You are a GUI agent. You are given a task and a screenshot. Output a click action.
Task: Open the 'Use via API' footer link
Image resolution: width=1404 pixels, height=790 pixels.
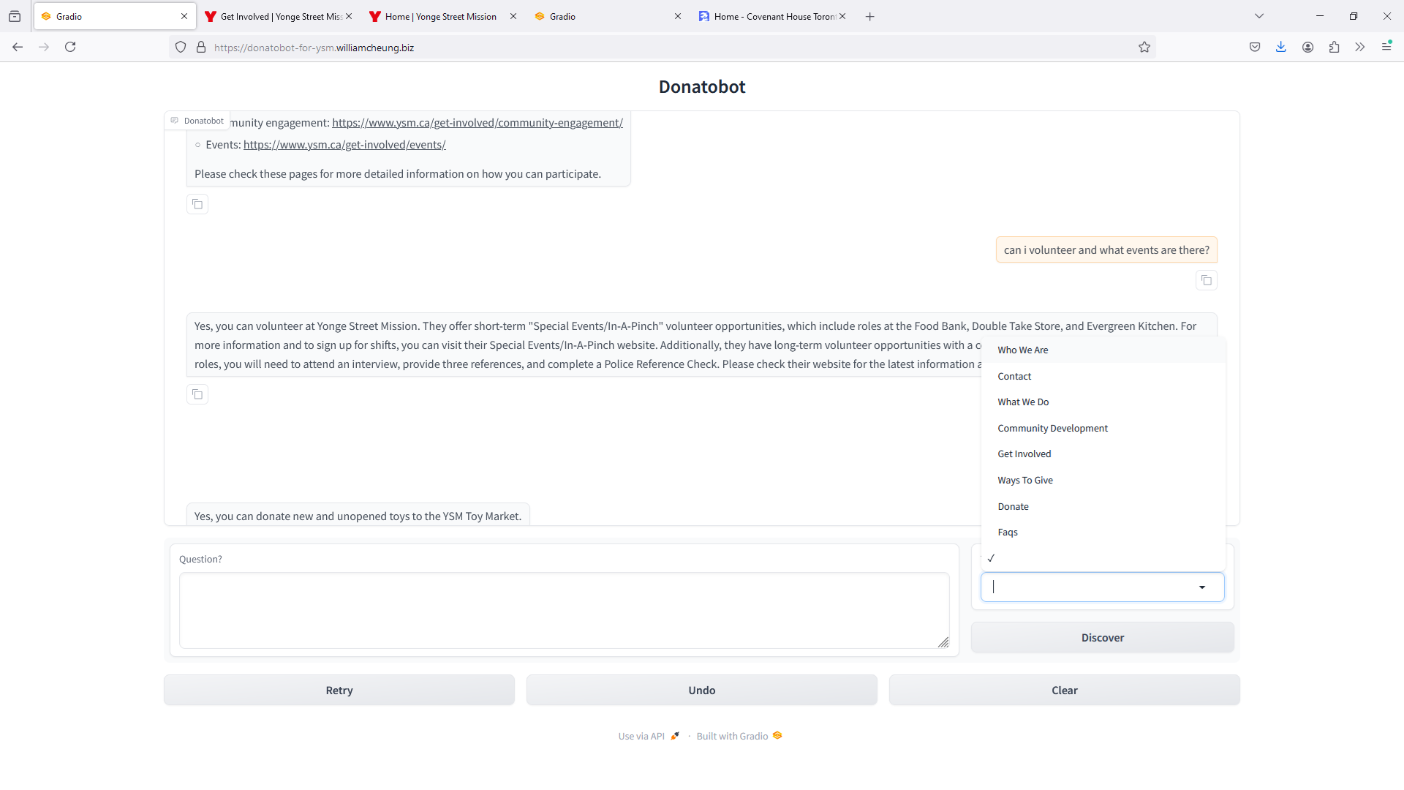(x=642, y=737)
